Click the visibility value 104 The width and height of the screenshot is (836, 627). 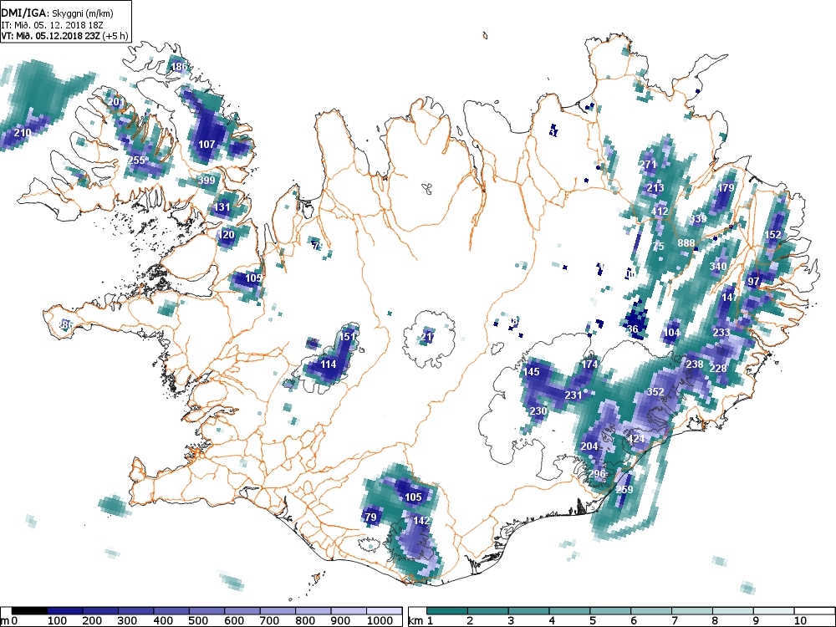tap(671, 333)
